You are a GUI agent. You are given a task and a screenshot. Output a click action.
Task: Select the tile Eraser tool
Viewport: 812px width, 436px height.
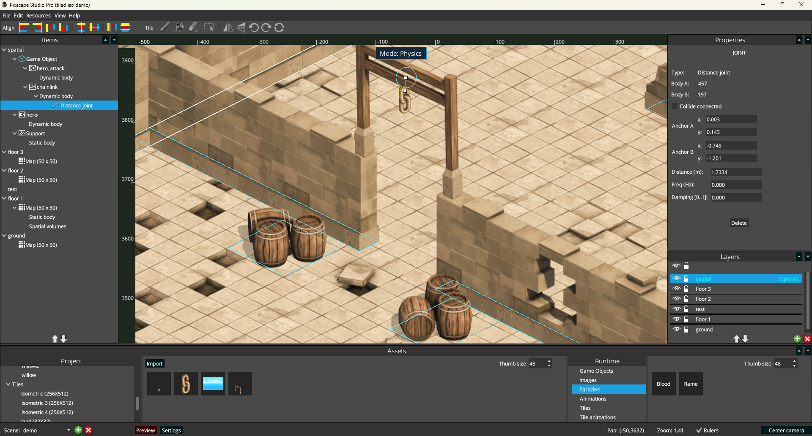coord(194,27)
